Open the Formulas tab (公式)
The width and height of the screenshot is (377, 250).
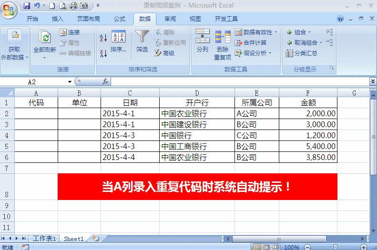[x=120, y=19]
